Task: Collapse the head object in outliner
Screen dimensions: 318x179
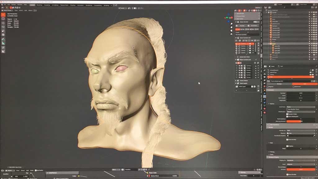Action: coord(269,44)
